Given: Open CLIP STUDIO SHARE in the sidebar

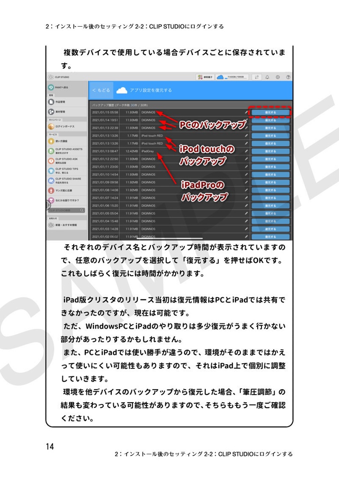Looking at the screenshot, I should (x=67, y=180).
